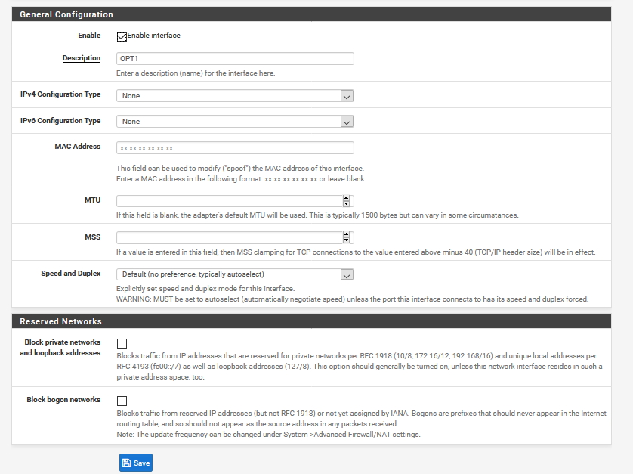Open the IPv4 Configuration Type dropdown
The width and height of the screenshot is (633, 474).
click(x=235, y=96)
